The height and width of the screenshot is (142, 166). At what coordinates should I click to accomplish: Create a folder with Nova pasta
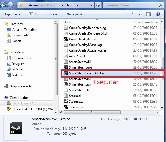coord(74,14)
